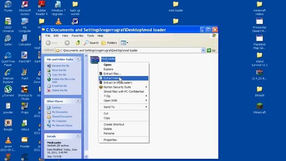Screen dimensions: 286x161
Task: Choose Shred files with PC Confidential
Action: [x=123, y=91]
